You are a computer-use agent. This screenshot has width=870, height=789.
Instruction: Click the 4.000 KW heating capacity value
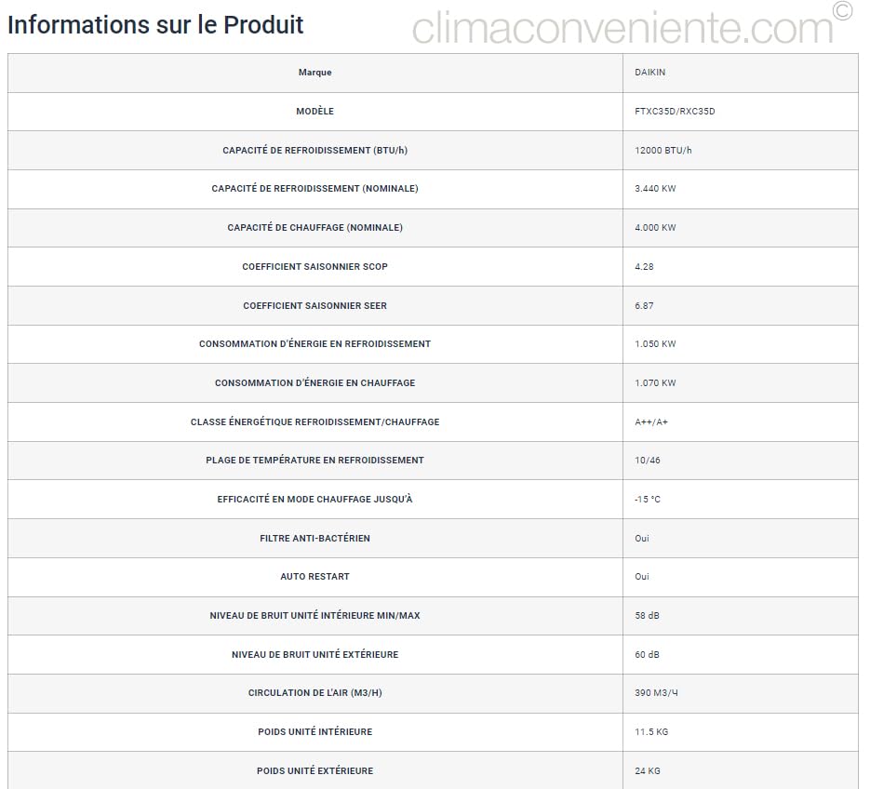click(655, 228)
